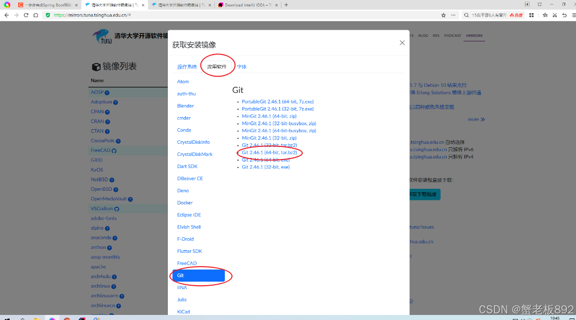Click the site security shield icon
This screenshot has height=320, width=576.
click(48, 15)
